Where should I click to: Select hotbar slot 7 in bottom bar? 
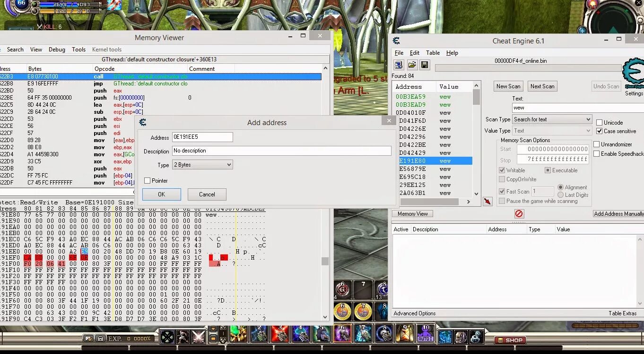click(364, 334)
